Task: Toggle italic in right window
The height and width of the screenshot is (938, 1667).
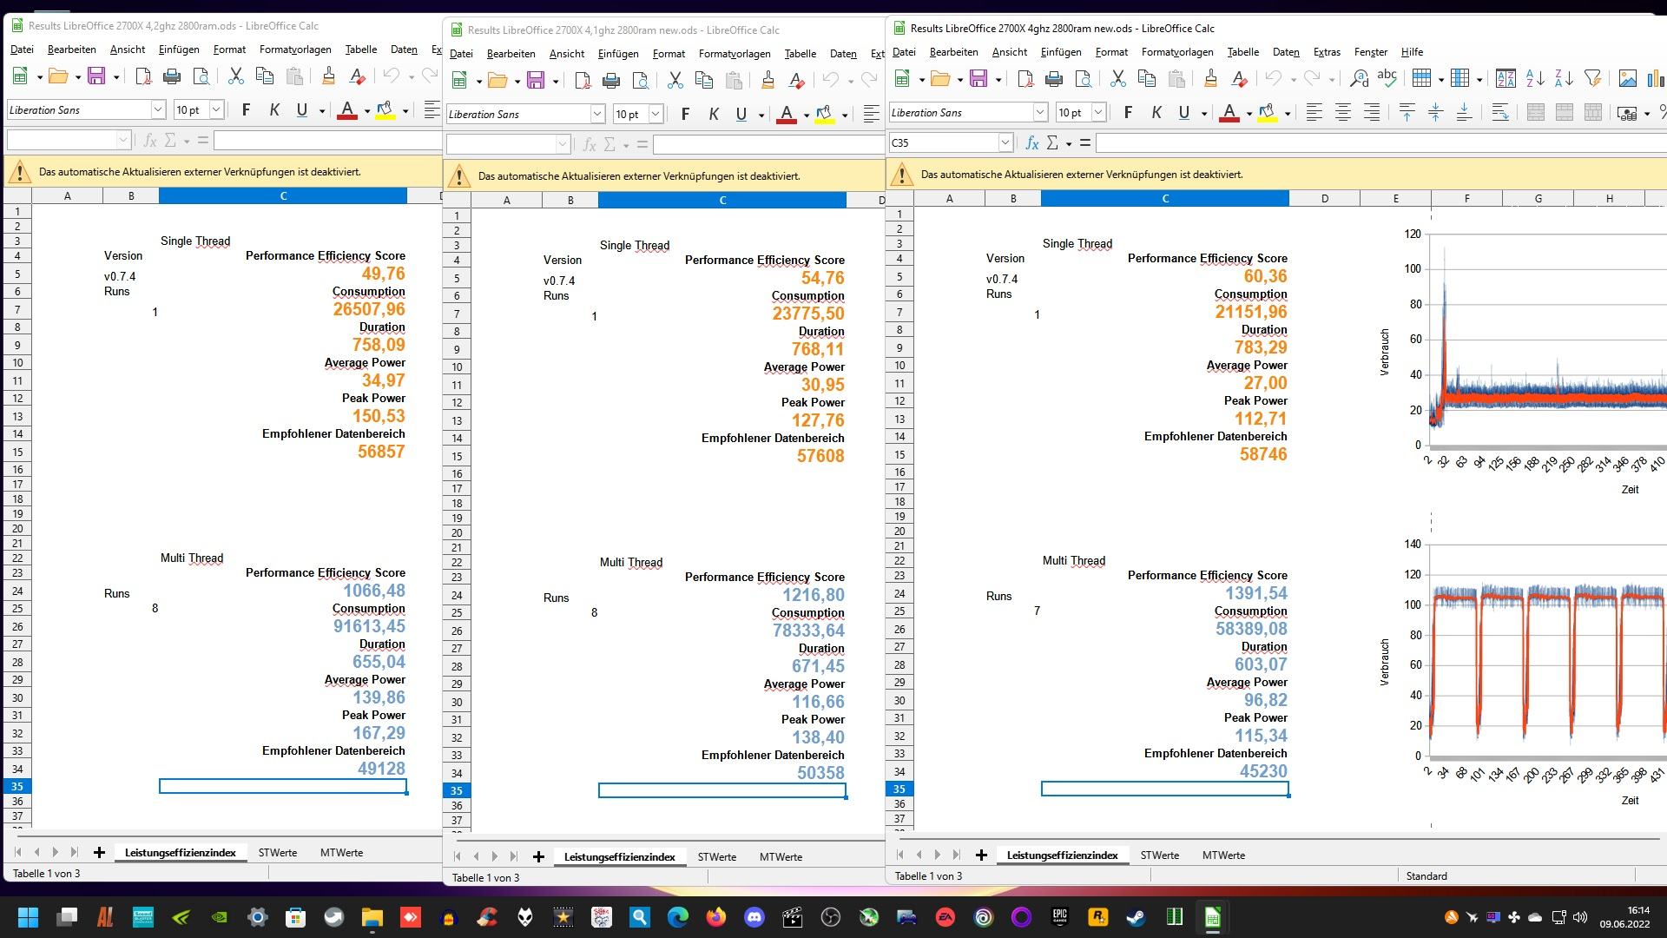Action: (x=1156, y=112)
